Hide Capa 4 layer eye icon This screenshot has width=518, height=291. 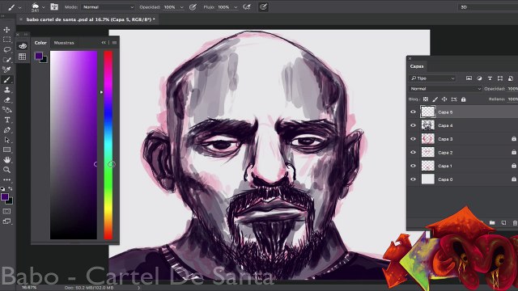413,125
